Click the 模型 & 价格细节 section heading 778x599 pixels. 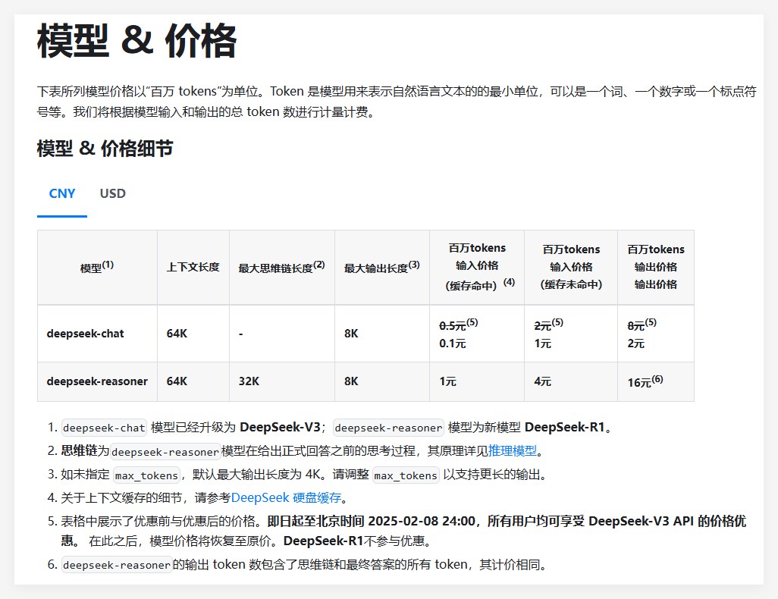(105, 149)
